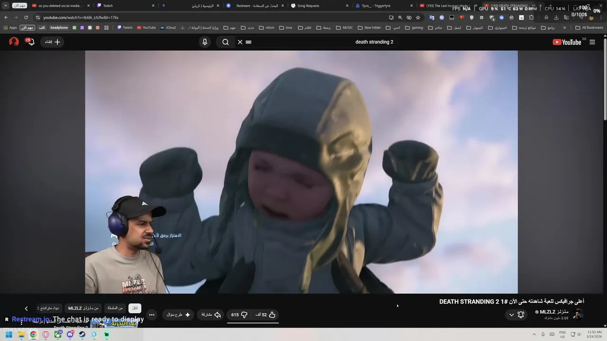Select the 'من السلسلة' filter chip

(x=115, y=308)
